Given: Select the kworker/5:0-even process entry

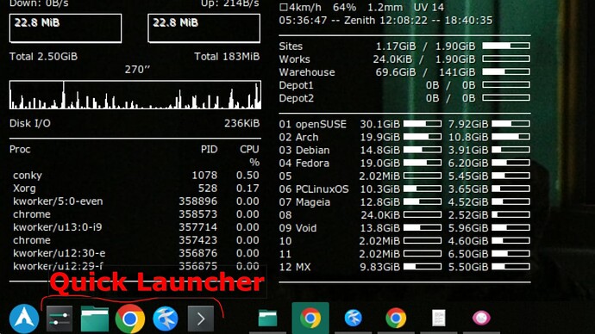Looking at the screenshot, I should (136, 201).
